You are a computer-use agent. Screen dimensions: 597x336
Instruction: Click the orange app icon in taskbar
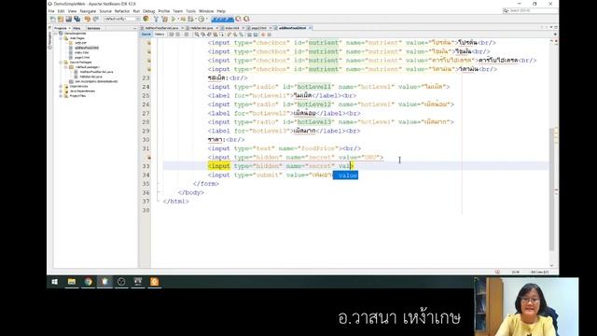click(154, 282)
